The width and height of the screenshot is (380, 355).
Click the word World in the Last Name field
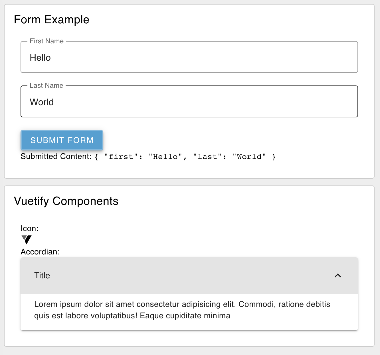(x=42, y=102)
